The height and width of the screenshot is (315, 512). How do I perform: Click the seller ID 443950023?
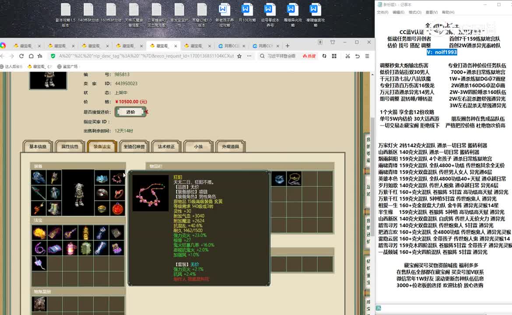pos(126,84)
